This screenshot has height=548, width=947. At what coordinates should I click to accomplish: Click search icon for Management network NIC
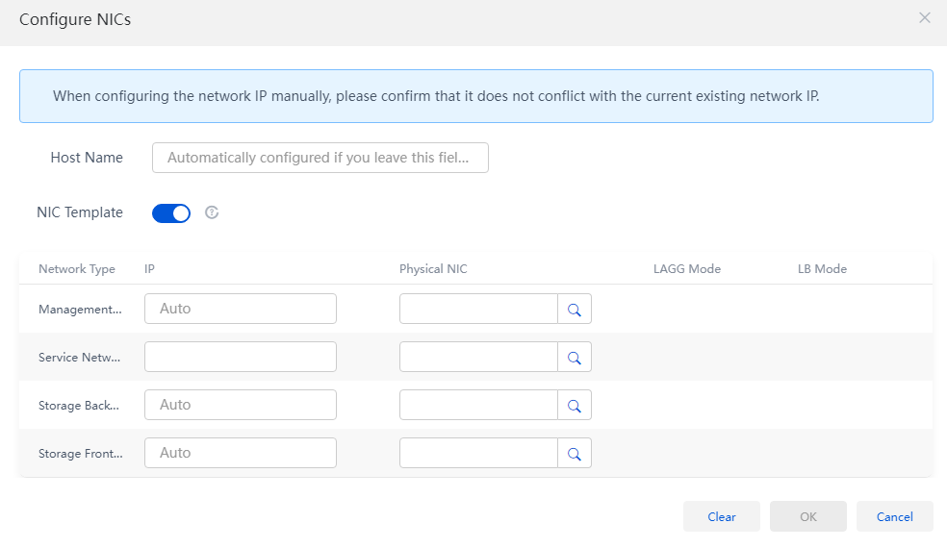click(x=575, y=309)
